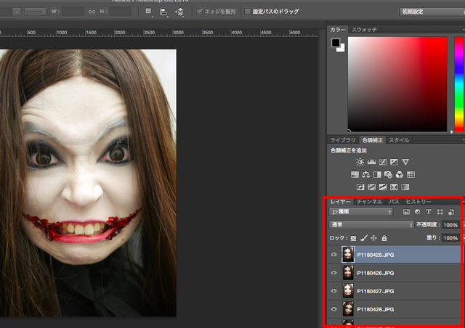Image resolution: width=465 pixels, height=328 pixels.
Task: Add a Posterize adjustment layer
Action: (x=371, y=187)
